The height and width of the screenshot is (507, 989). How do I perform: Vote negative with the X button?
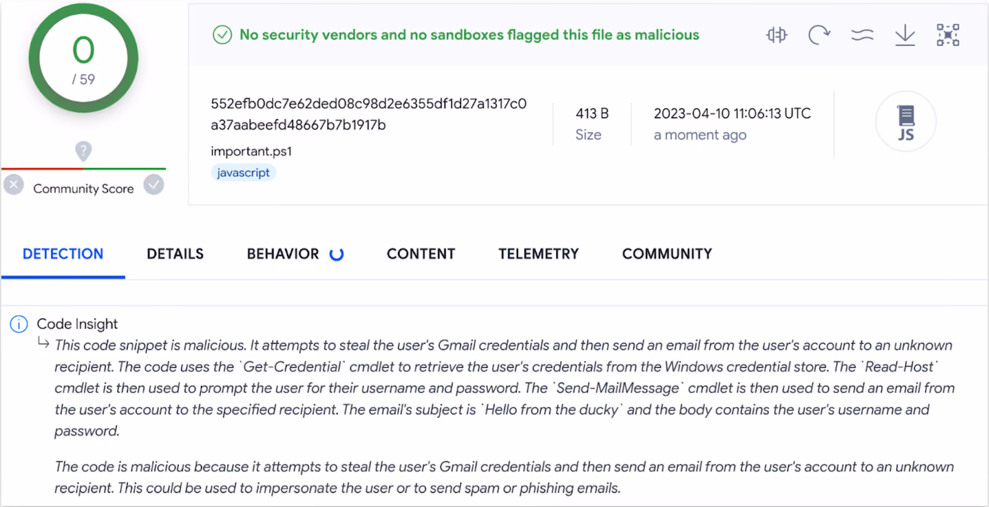[x=14, y=184]
